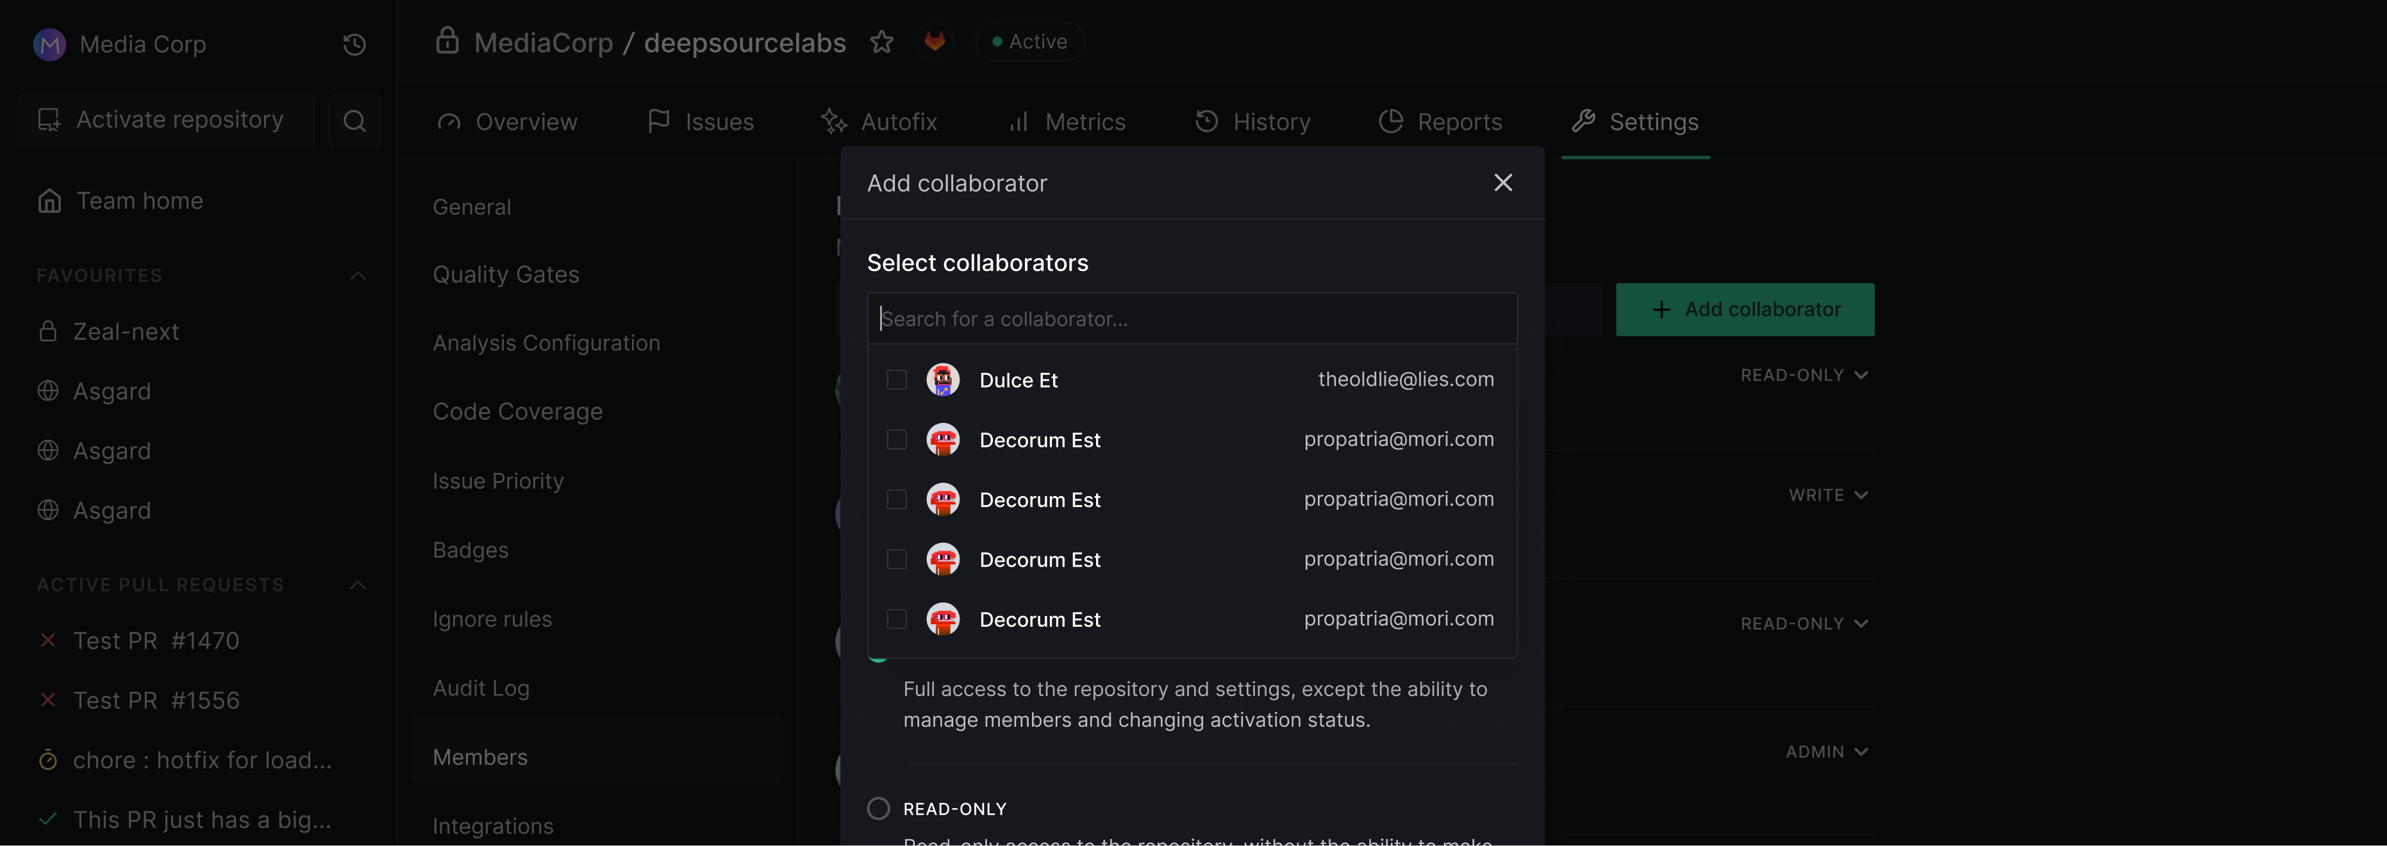Click the red X icon on Test PR #1470
2387x846 pixels.
48,640
